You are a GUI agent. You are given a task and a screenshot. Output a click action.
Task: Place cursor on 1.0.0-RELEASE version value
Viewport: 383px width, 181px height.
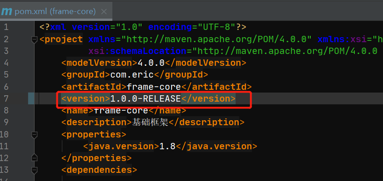[x=146, y=98]
